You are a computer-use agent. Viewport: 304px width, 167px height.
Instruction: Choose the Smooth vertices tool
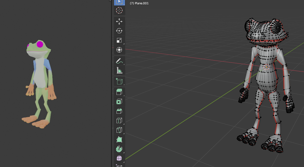119,158
